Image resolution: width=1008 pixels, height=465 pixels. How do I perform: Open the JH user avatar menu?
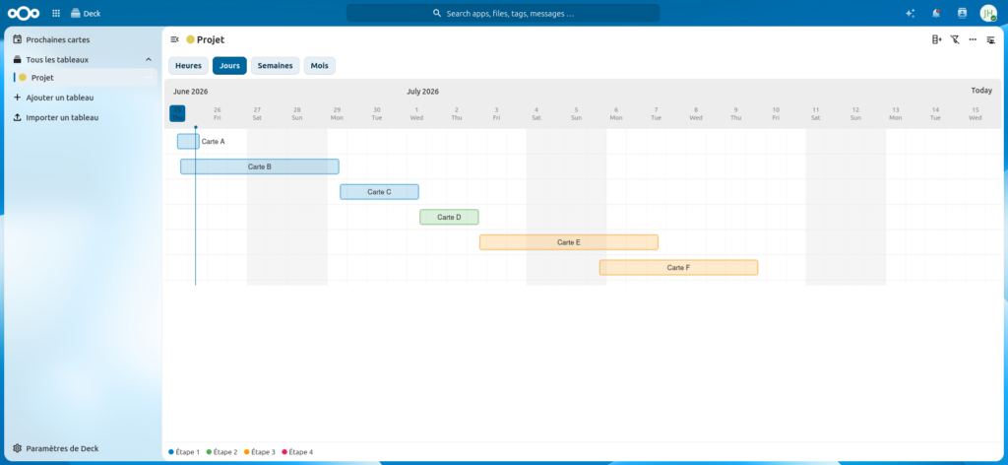click(x=988, y=13)
